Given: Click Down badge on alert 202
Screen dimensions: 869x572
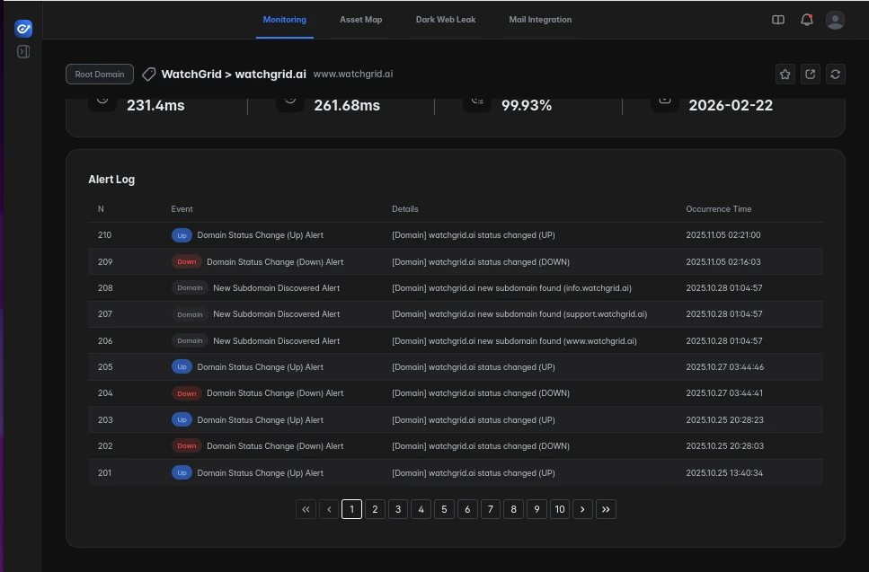Looking at the screenshot, I should (187, 446).
